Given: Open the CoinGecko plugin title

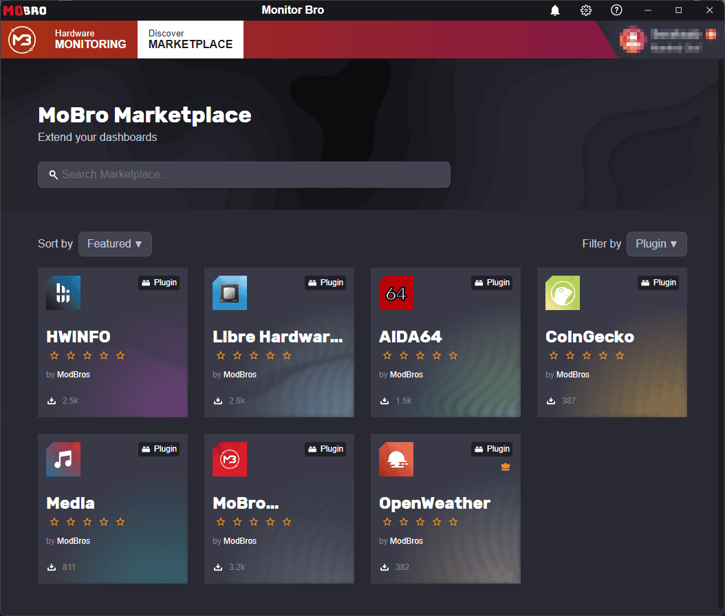Looking at the screenshot, I should 589,337.
